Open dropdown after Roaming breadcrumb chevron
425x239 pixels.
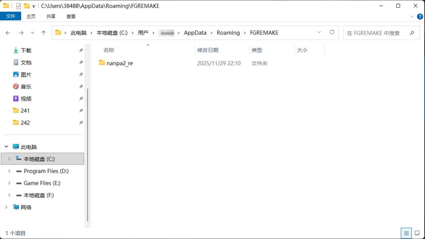245,33
